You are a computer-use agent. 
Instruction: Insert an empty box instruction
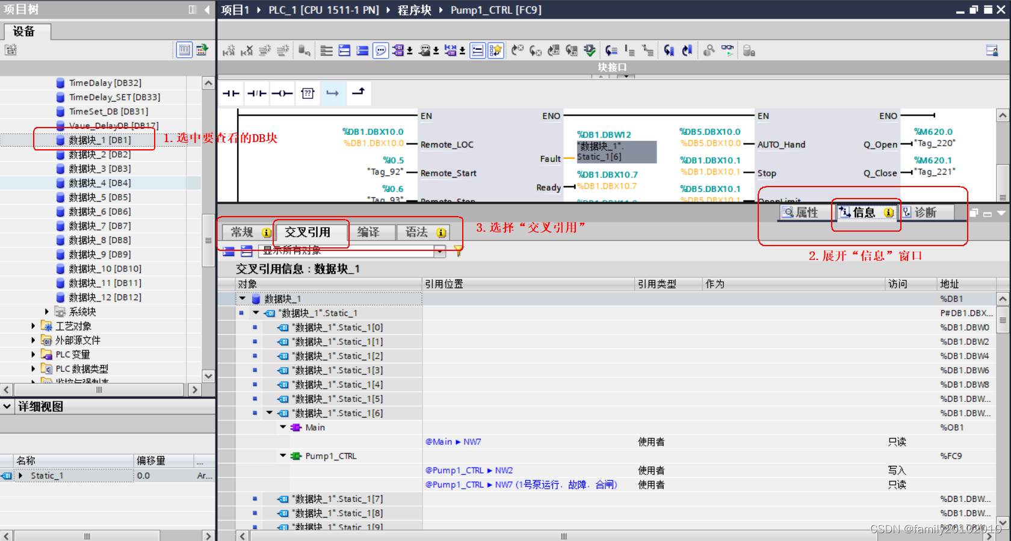308,93
